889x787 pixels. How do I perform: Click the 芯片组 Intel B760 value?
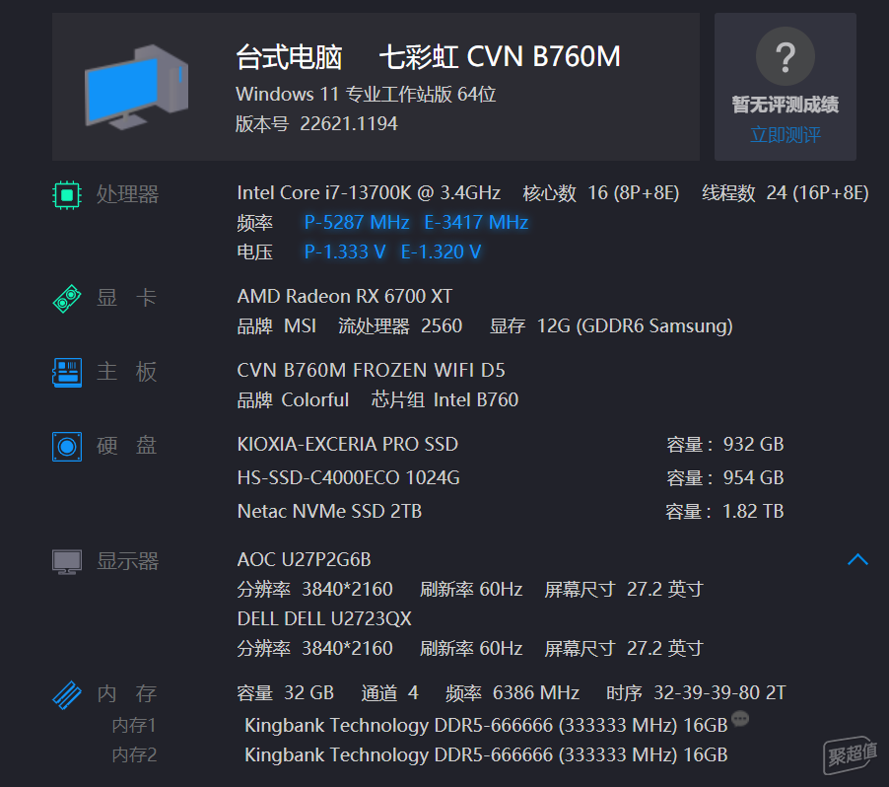[x=445, y=400]
